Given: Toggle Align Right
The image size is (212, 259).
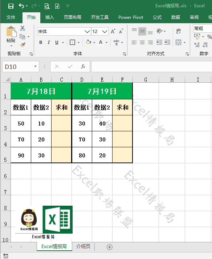Looking at the screenshot, I should [150, 42].
